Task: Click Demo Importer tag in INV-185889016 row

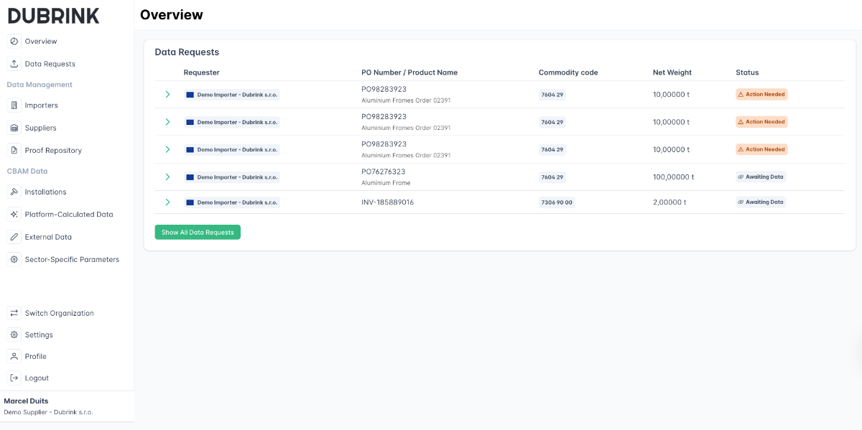Action: click(231, 202)
